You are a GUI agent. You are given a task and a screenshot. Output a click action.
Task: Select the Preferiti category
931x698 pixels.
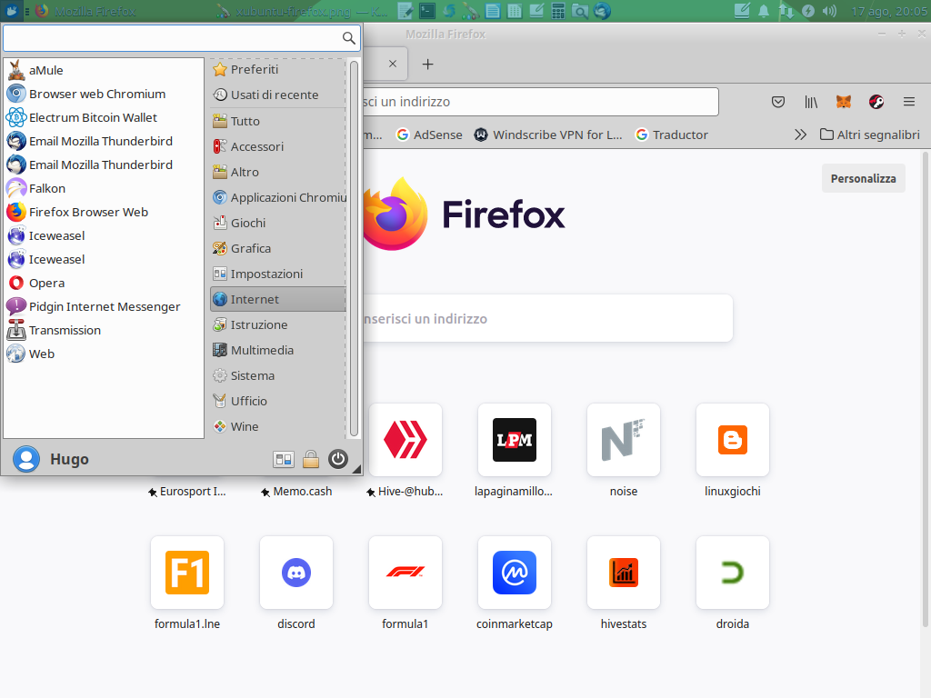coord(278,69)
